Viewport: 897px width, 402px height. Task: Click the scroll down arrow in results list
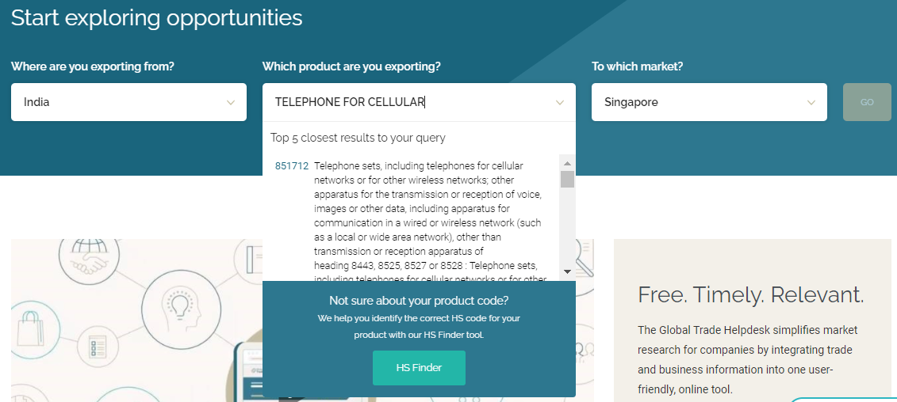(x=568, y=271)
